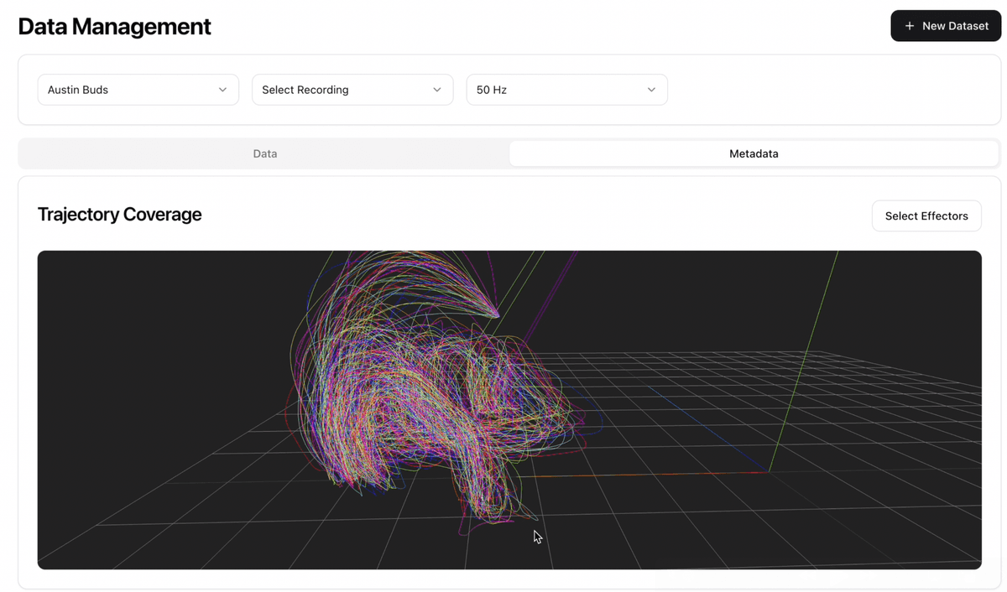Switch to the Metadata tab
The width and height of the screenshot is (1007, 592).
753,153
